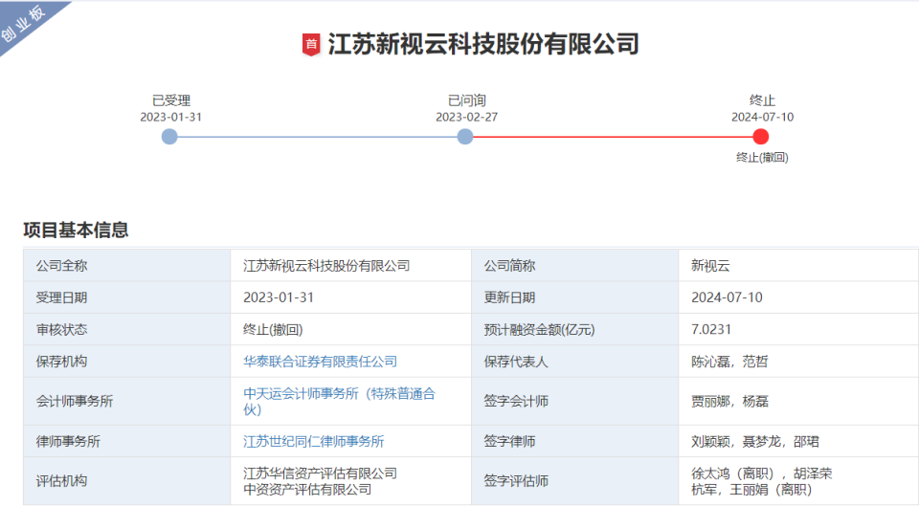The height and width of the screenshot is (506, 919).
Task: Click the company title 江苏新视云科技股份有限公司 heading
Action: 482,45
